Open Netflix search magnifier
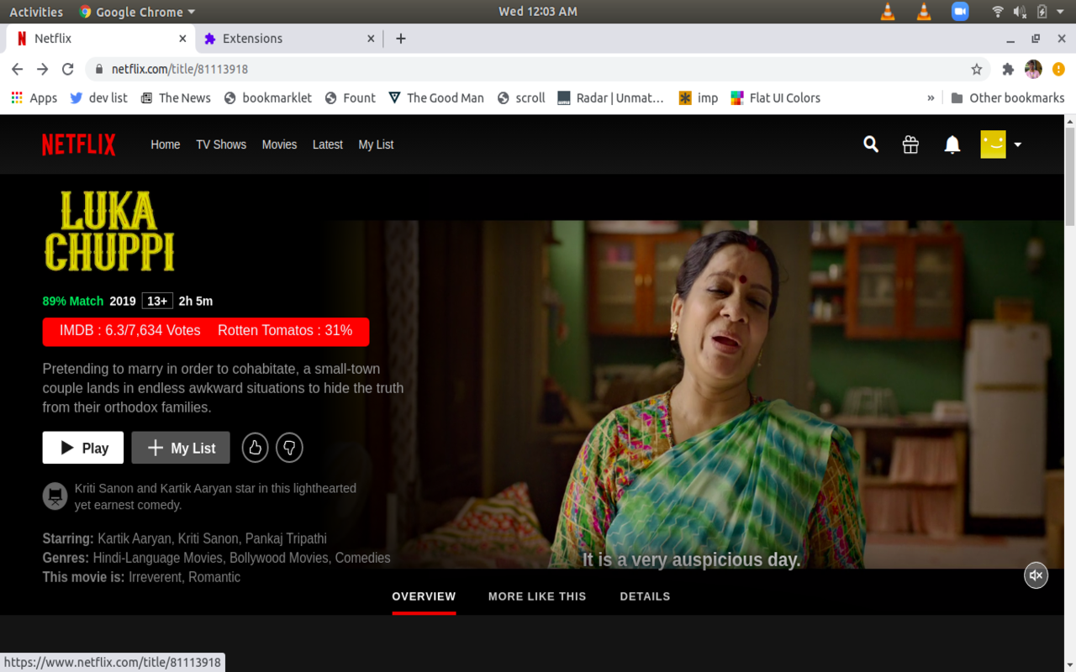1076x672 pixels. tap(871, 144)
